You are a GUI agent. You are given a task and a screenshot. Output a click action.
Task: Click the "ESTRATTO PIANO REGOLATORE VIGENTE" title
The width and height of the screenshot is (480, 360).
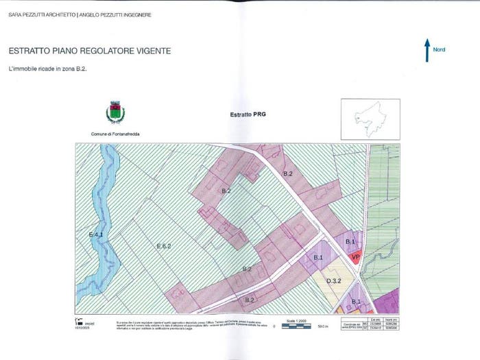coord(90,51)
